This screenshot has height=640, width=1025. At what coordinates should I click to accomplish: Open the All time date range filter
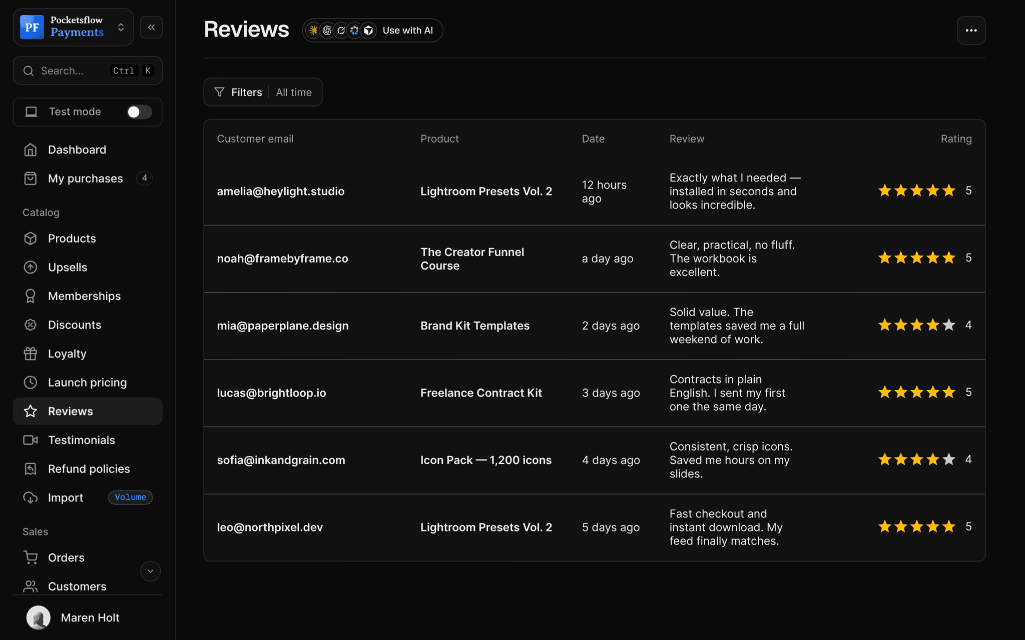coord(294,92)
